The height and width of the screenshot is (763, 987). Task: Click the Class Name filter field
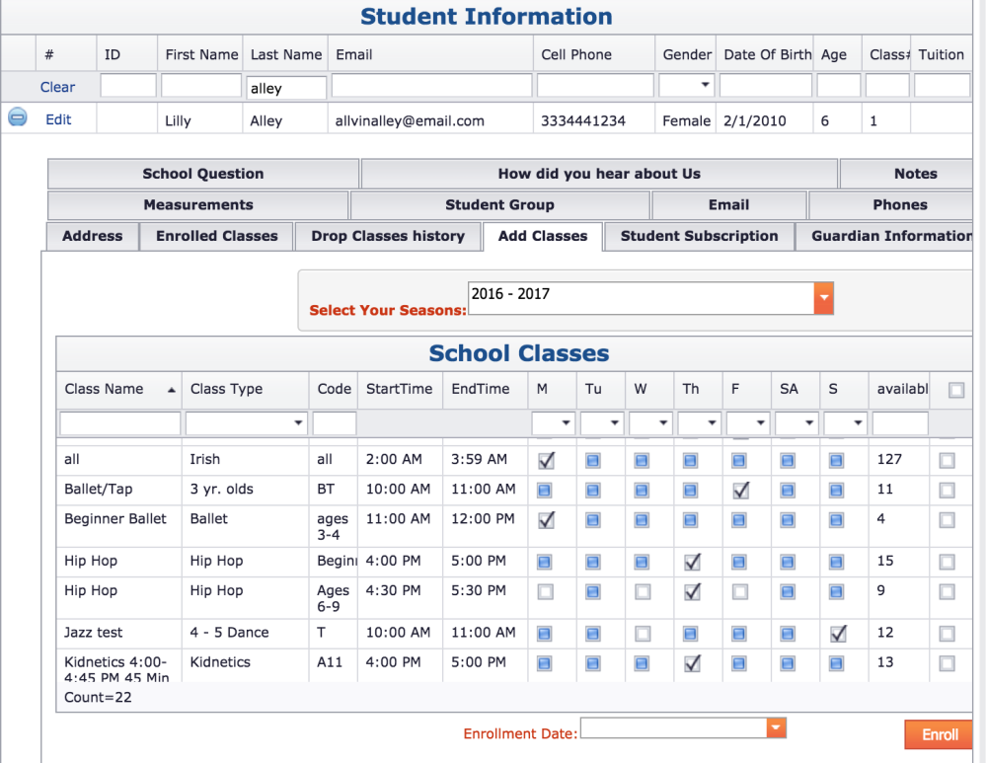pyautogui.click(x=120, y=423)
